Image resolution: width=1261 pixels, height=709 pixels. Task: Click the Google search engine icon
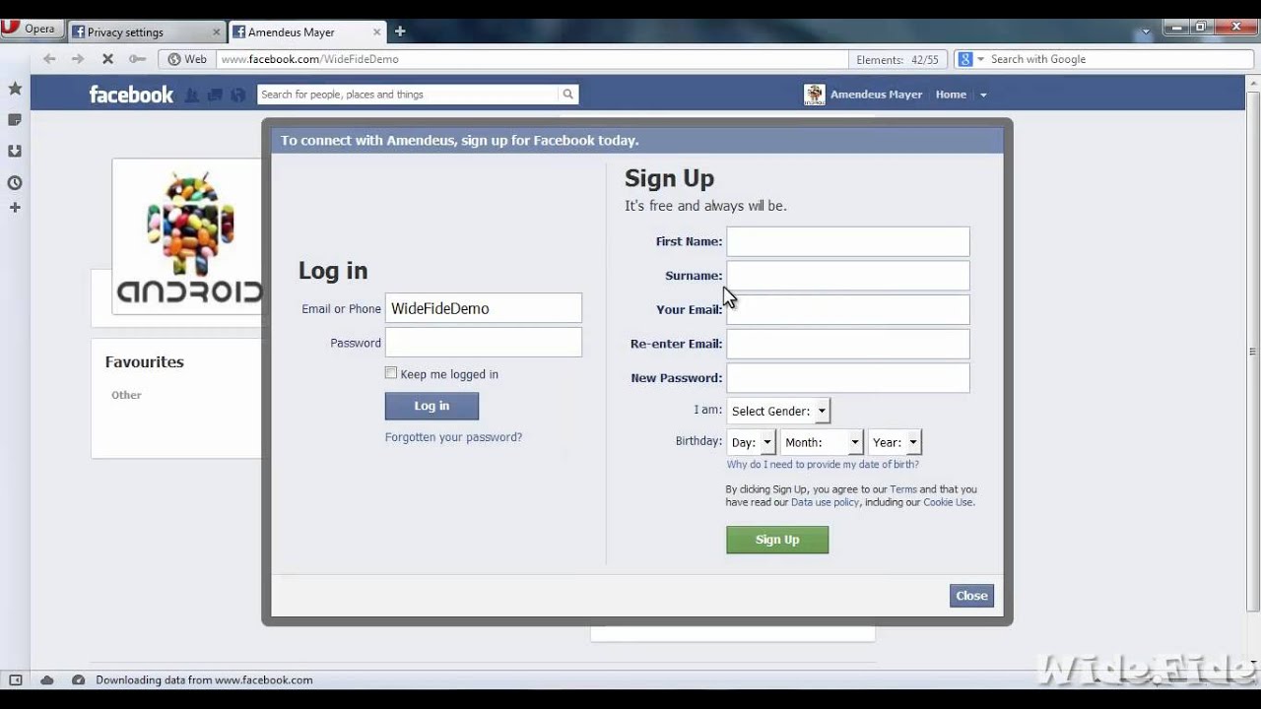pyautogui.click(x=965, y=59)
